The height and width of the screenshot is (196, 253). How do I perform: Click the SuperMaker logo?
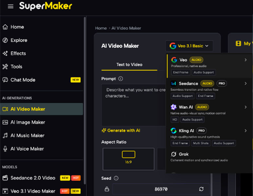coord(46,6)
